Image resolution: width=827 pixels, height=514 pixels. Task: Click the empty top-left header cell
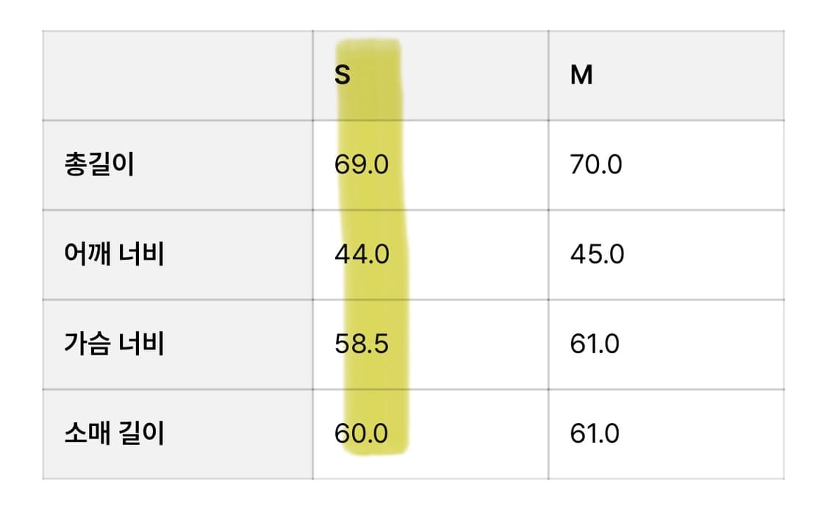[177, 76]
